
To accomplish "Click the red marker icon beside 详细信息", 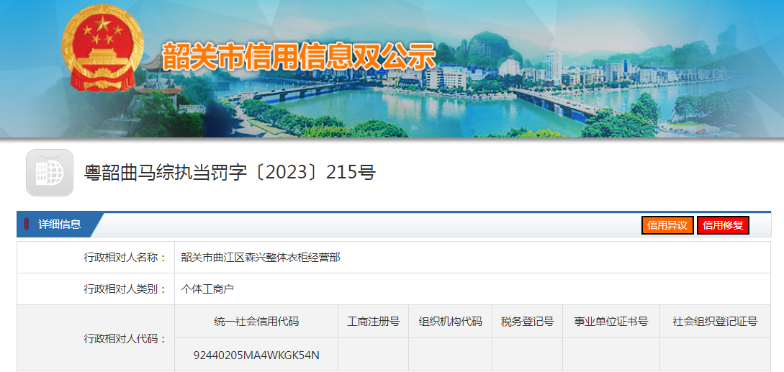I will pos(27,224).
